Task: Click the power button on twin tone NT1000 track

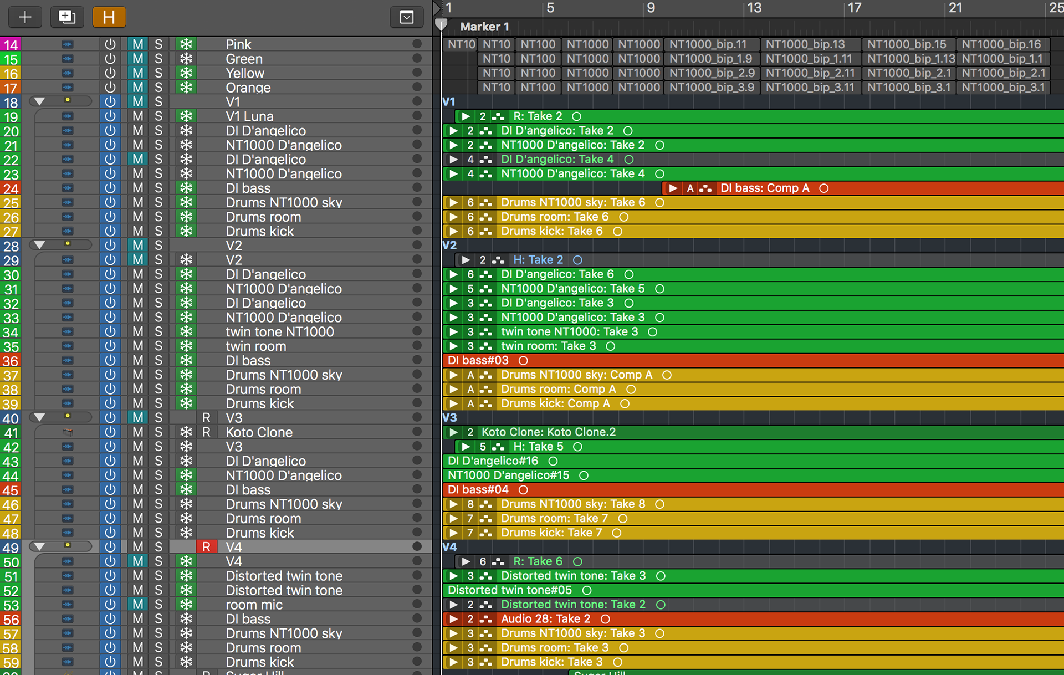Action: click(x=110, y=331)
